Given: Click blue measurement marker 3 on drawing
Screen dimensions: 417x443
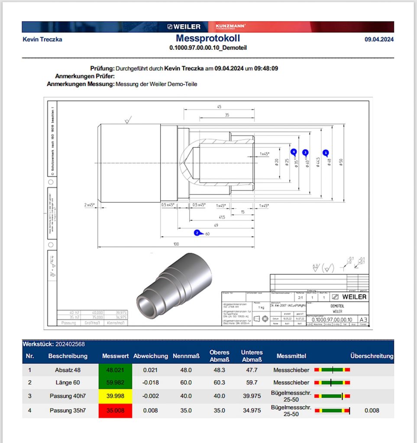Looking at the screenshot, I should coord(305,152).
